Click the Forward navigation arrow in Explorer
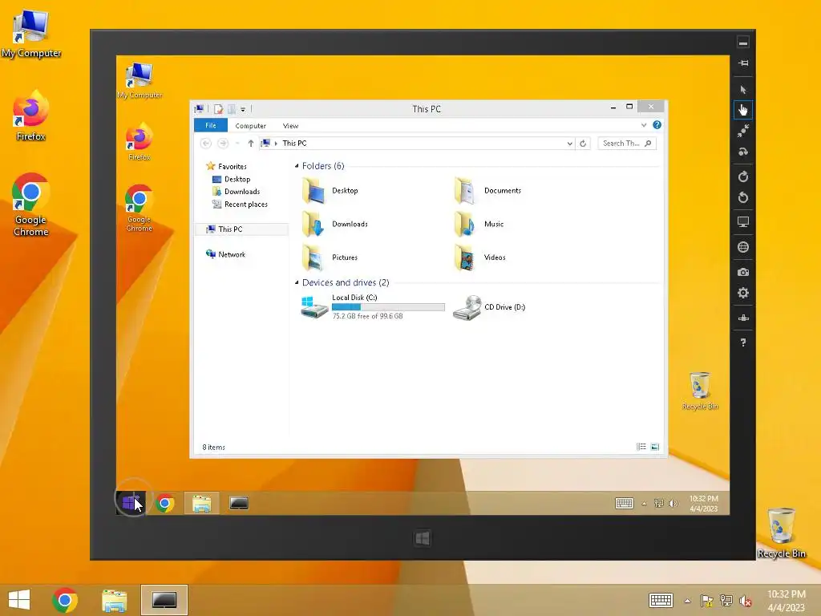 pyautogui.click(x=223, y=143)
